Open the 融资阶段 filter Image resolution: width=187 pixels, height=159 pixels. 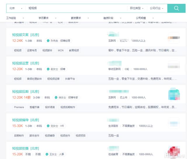pos(112,18)
